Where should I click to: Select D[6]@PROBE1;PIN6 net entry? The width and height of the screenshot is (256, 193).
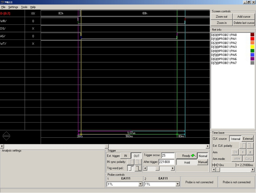point(224,59)
